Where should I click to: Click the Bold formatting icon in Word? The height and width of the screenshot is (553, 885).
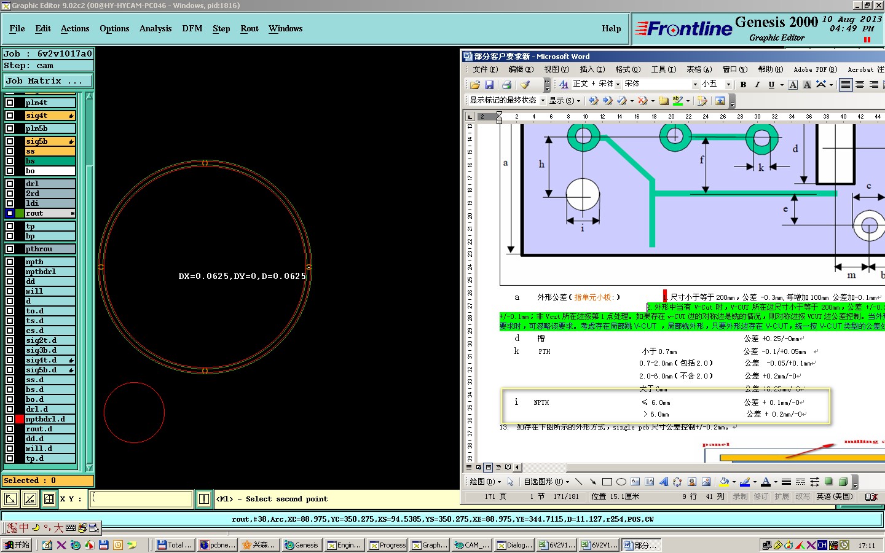click(x=743, y=85)
